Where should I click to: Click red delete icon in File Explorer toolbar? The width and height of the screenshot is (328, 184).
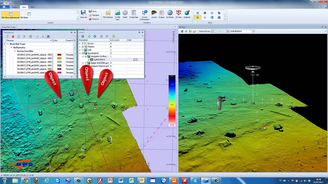point(13,36)
